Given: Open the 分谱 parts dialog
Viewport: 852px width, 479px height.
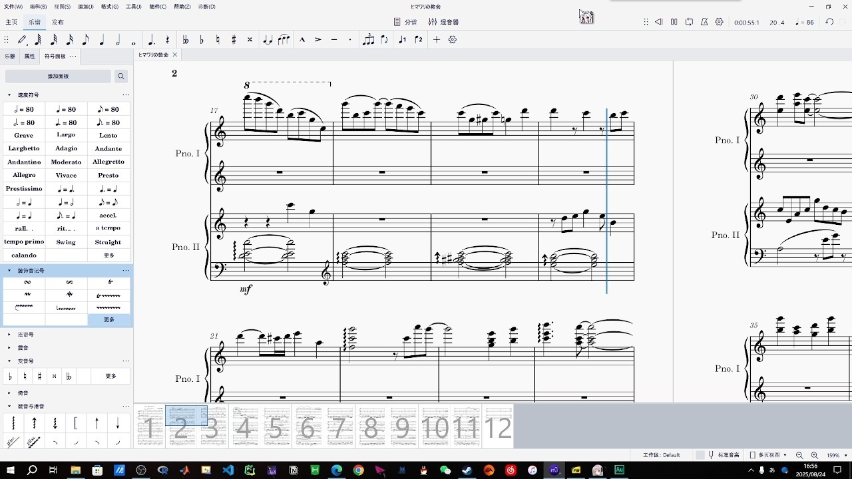Looking at the screenshot, I should click(406, 22).
